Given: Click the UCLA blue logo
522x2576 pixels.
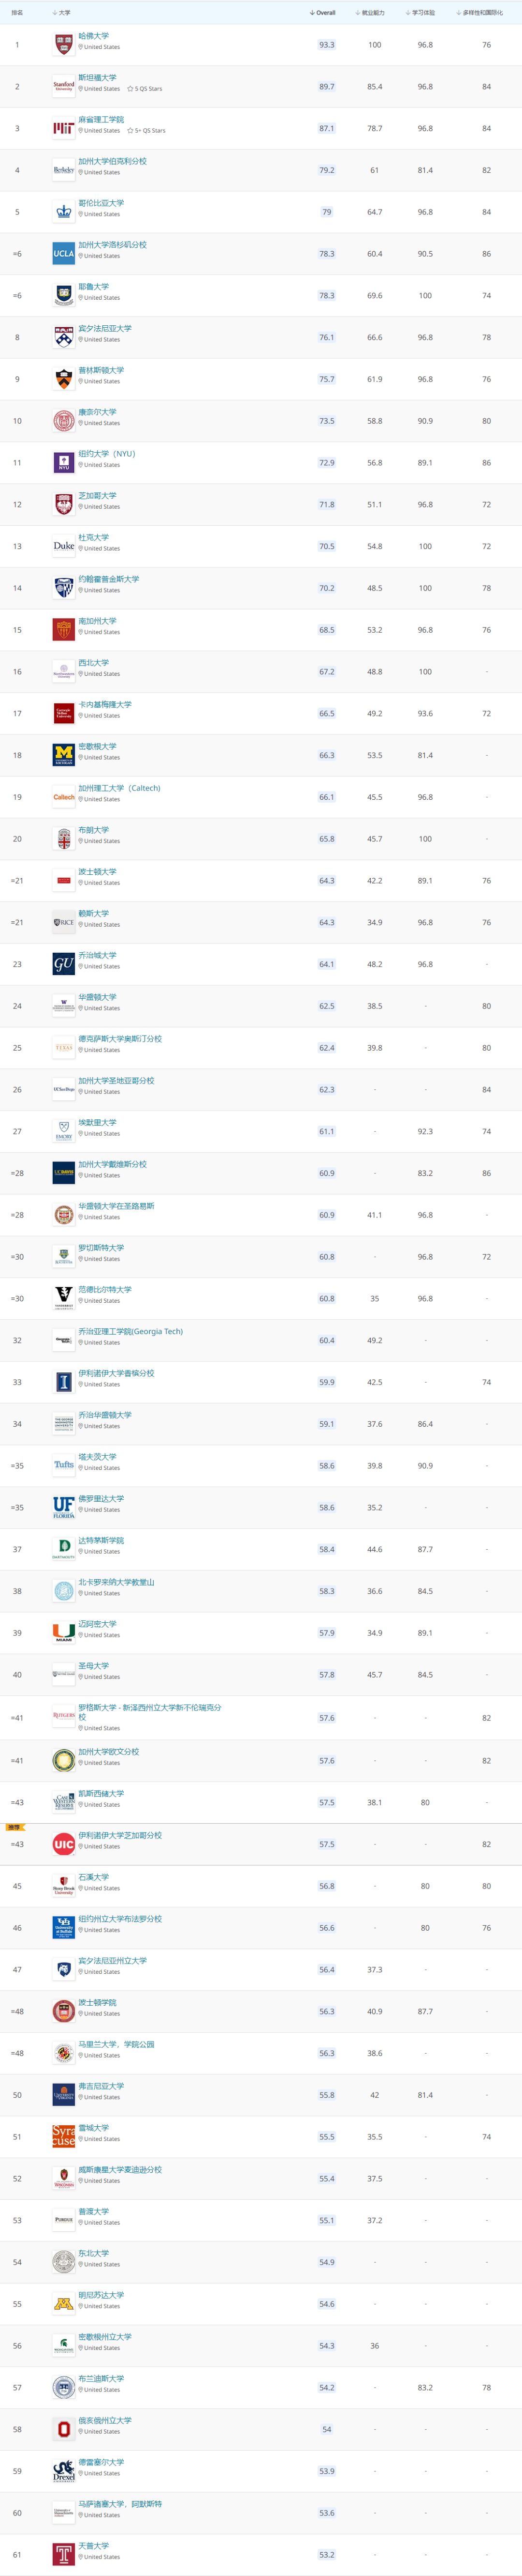Looking at the screenshot, I should [x=64, y=253].
